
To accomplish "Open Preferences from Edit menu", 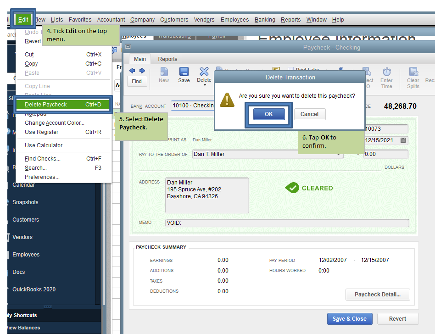I will pos(63,177).
